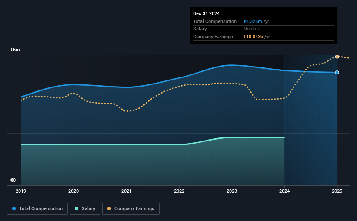Click the €4.325m total compensation value
Image resolution: width=357 pixels, height=221 pixels.
tap(253, 21)
